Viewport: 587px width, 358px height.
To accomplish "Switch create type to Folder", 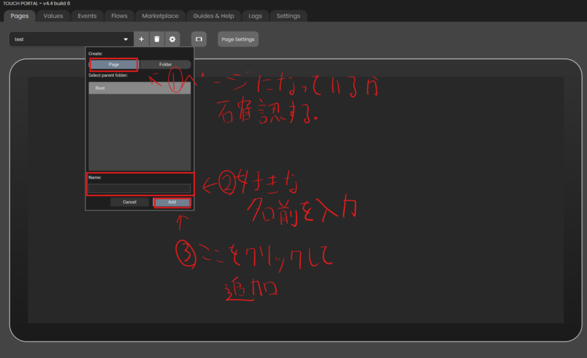I will (x=165, y=64).
